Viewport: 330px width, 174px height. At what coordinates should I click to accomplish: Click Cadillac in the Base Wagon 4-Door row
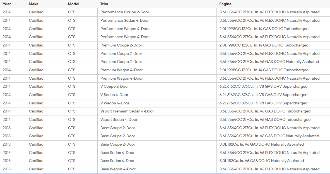tap(36, 169)
